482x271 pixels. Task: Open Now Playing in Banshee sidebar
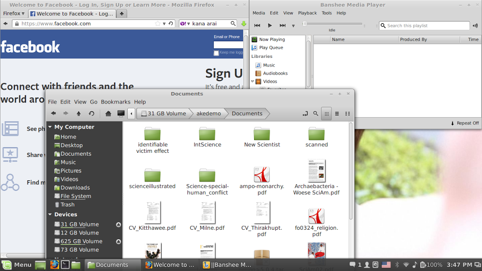268,39
